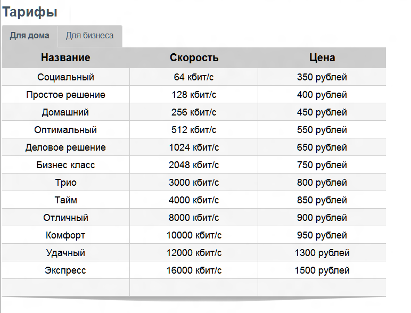
Task: Select the Экспресс tariff name
Action: 65,270
